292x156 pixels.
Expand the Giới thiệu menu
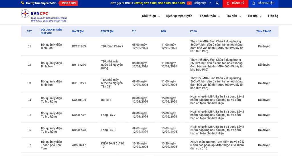pos(151,16)
